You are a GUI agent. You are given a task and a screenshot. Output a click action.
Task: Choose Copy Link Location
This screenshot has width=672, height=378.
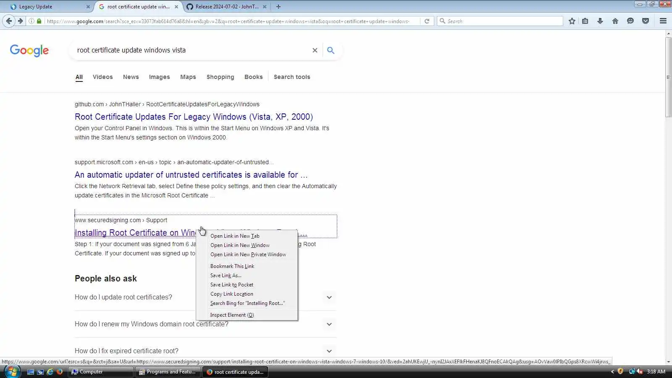(247, 294)
